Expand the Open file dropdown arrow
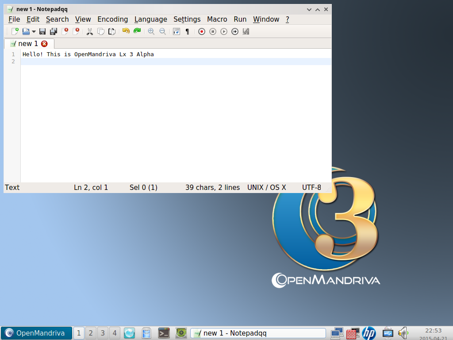 point(34,31)
